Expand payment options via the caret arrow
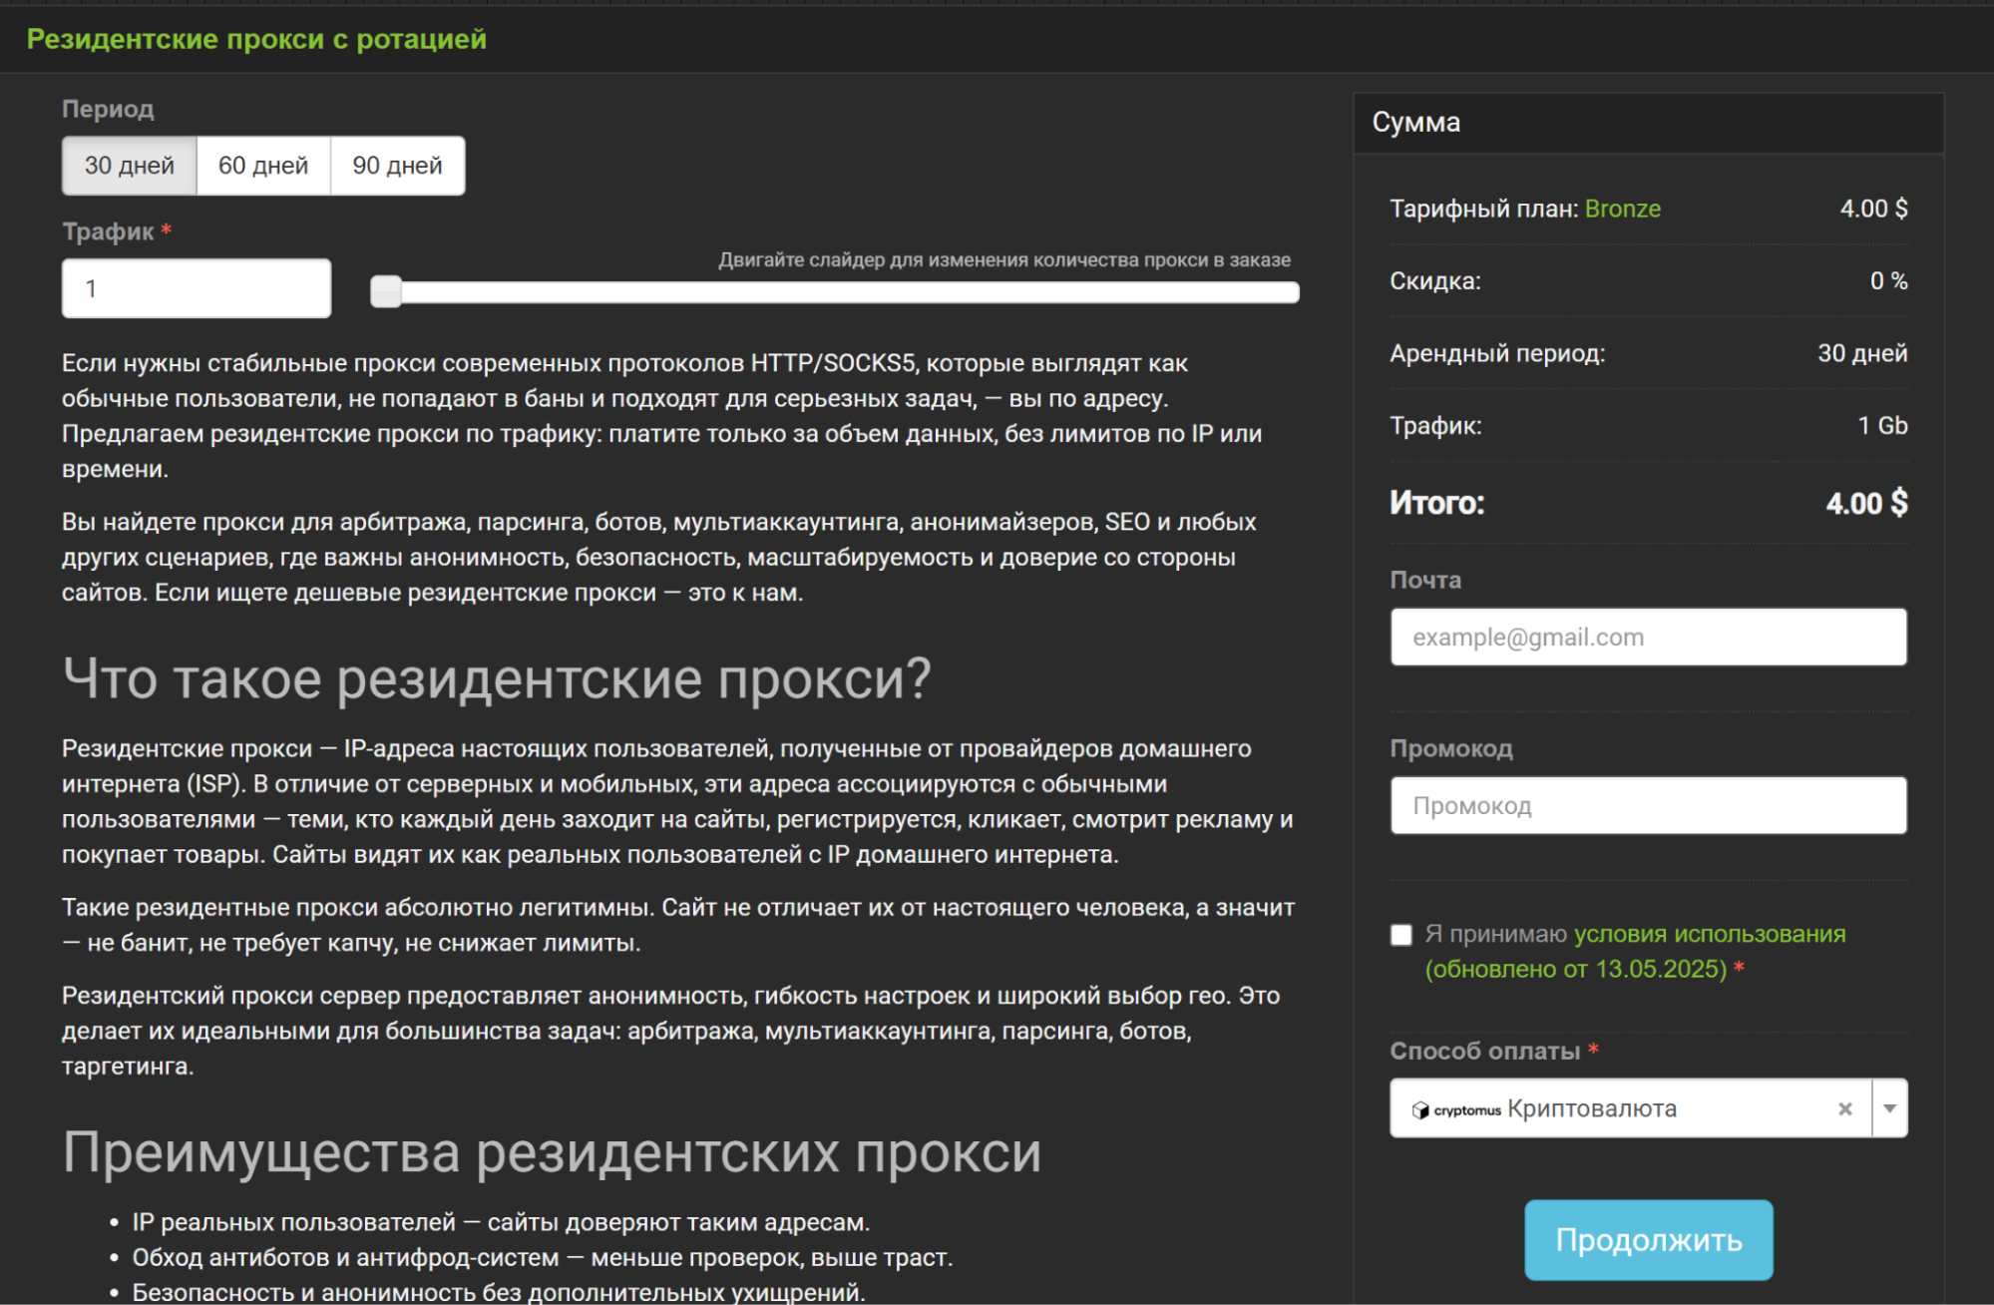Viewport: 1994px width, 1305px height. 1887,1107
